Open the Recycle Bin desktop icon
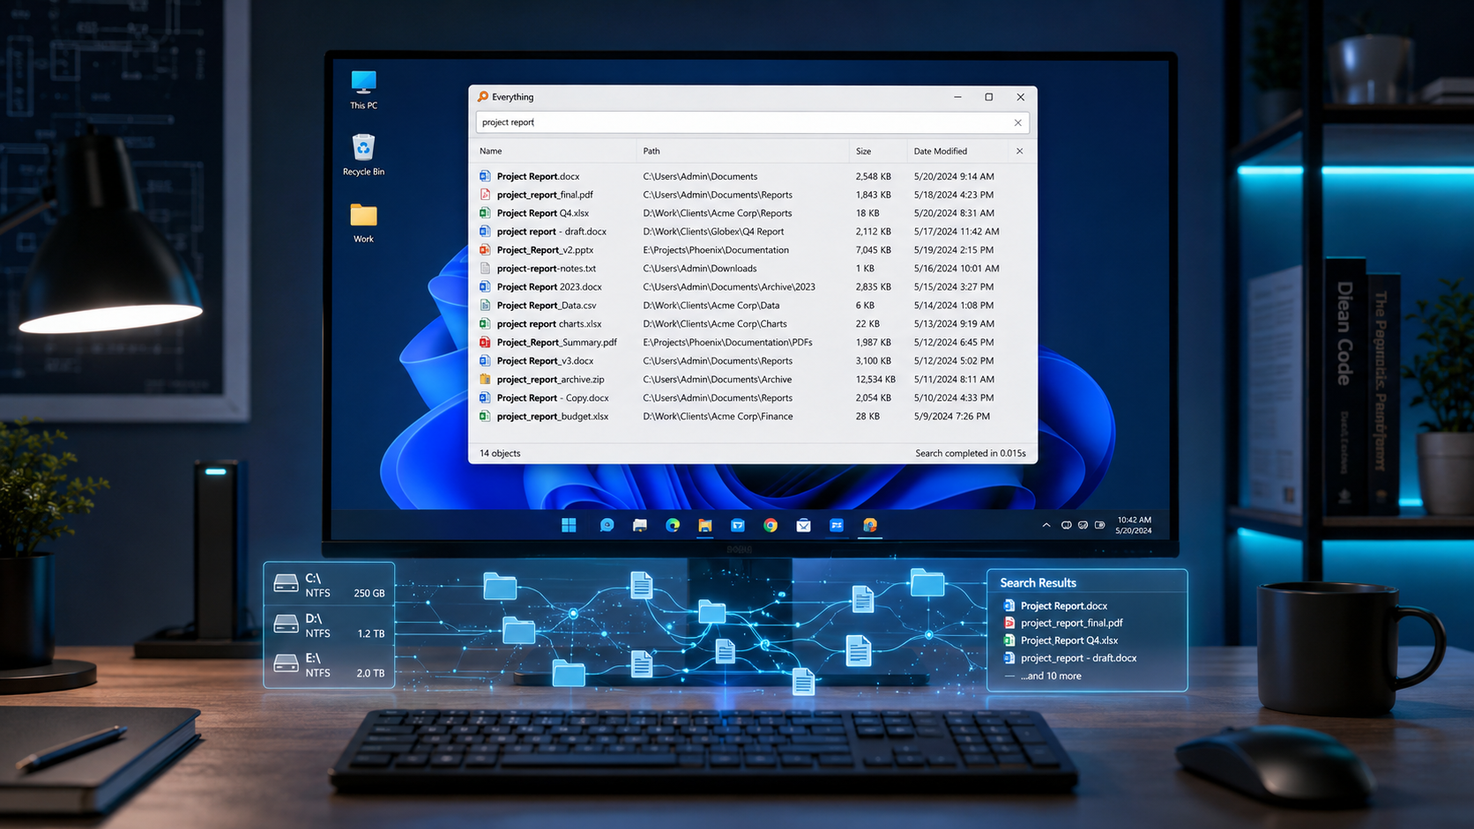Viewport: 1474px width, 829px height. (x=363, y=155)
